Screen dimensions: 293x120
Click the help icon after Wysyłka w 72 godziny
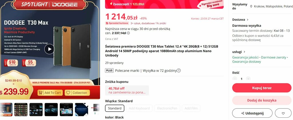pyautogui.click(x=179, y=71)
